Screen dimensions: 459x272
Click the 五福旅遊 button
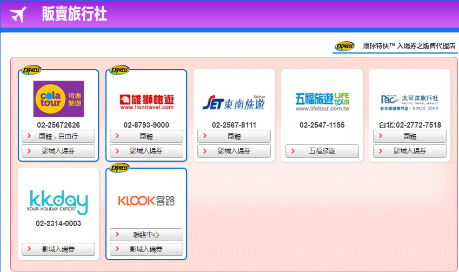[x=322, y=151]
